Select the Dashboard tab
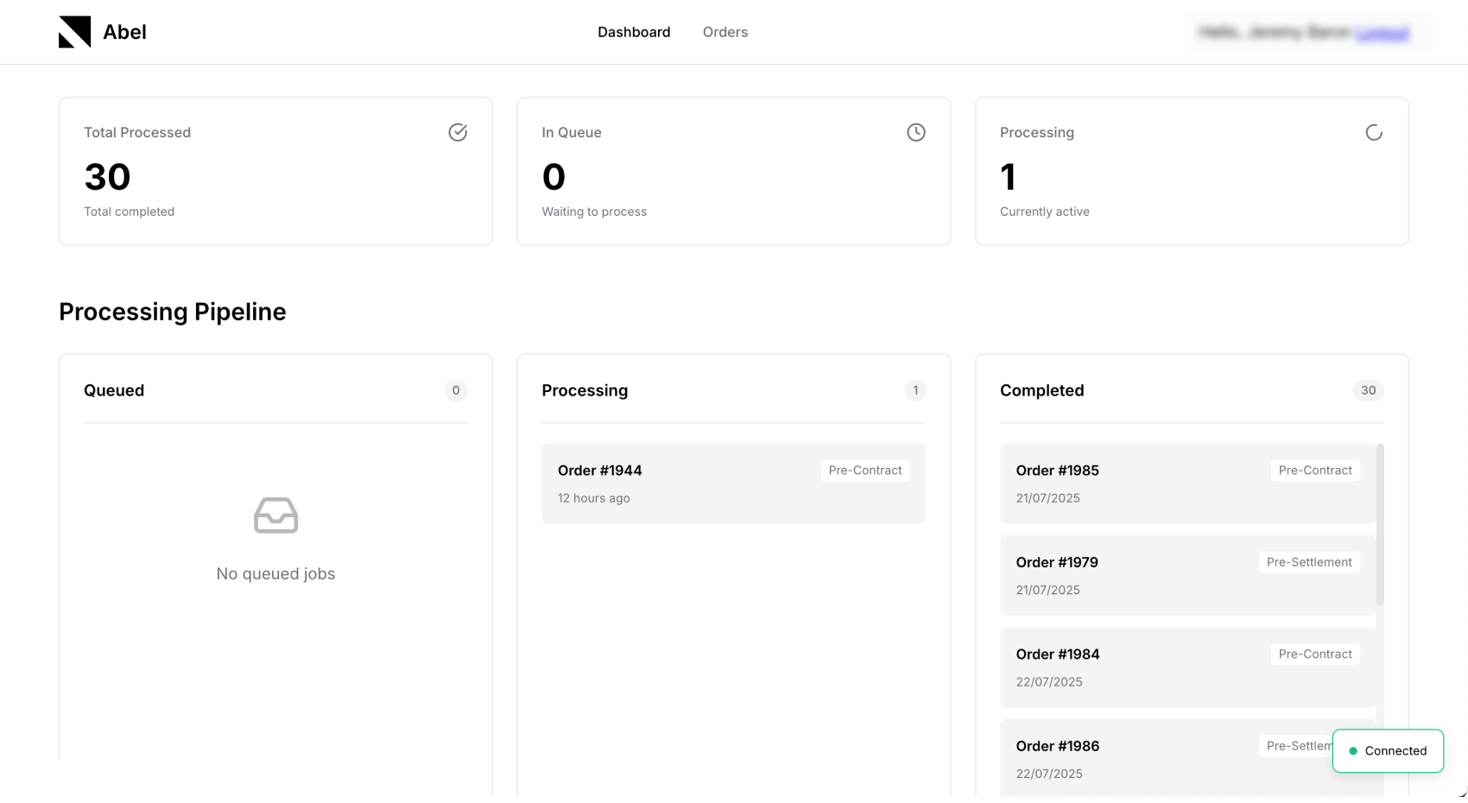The height and width of the screenshot is (803, 1468). click(x=634, y=32)
